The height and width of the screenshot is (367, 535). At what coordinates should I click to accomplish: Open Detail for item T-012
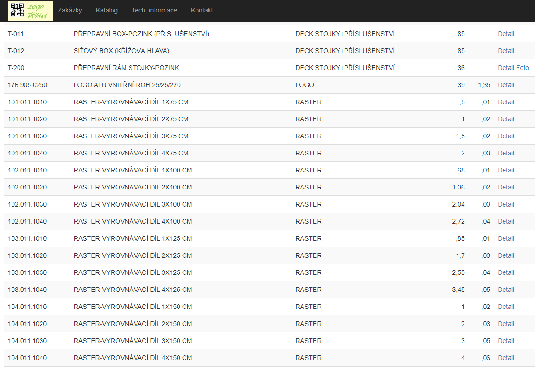(505, 51)
